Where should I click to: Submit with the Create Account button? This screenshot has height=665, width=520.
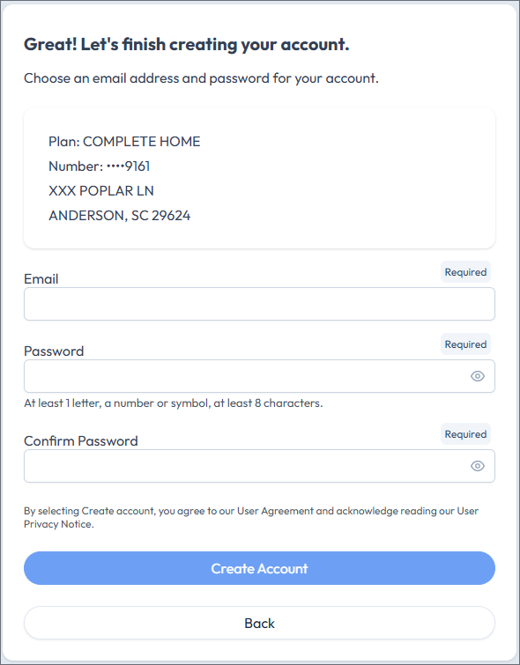[259, 568]
